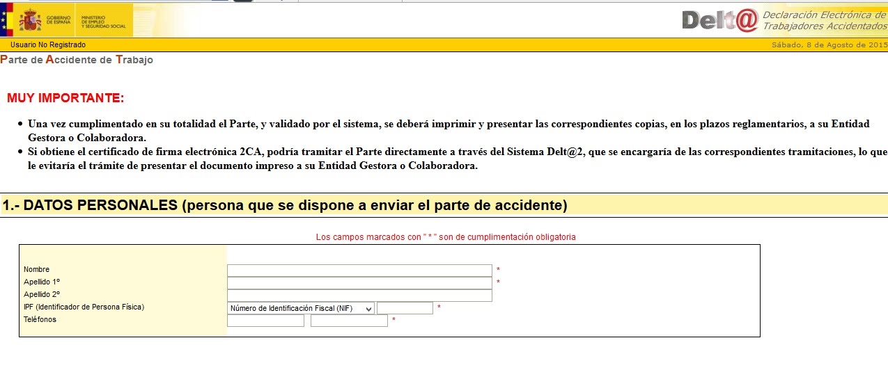888x370 pixels.
Task: Click the red asterisk beside Nombre field
Action: 498,270
